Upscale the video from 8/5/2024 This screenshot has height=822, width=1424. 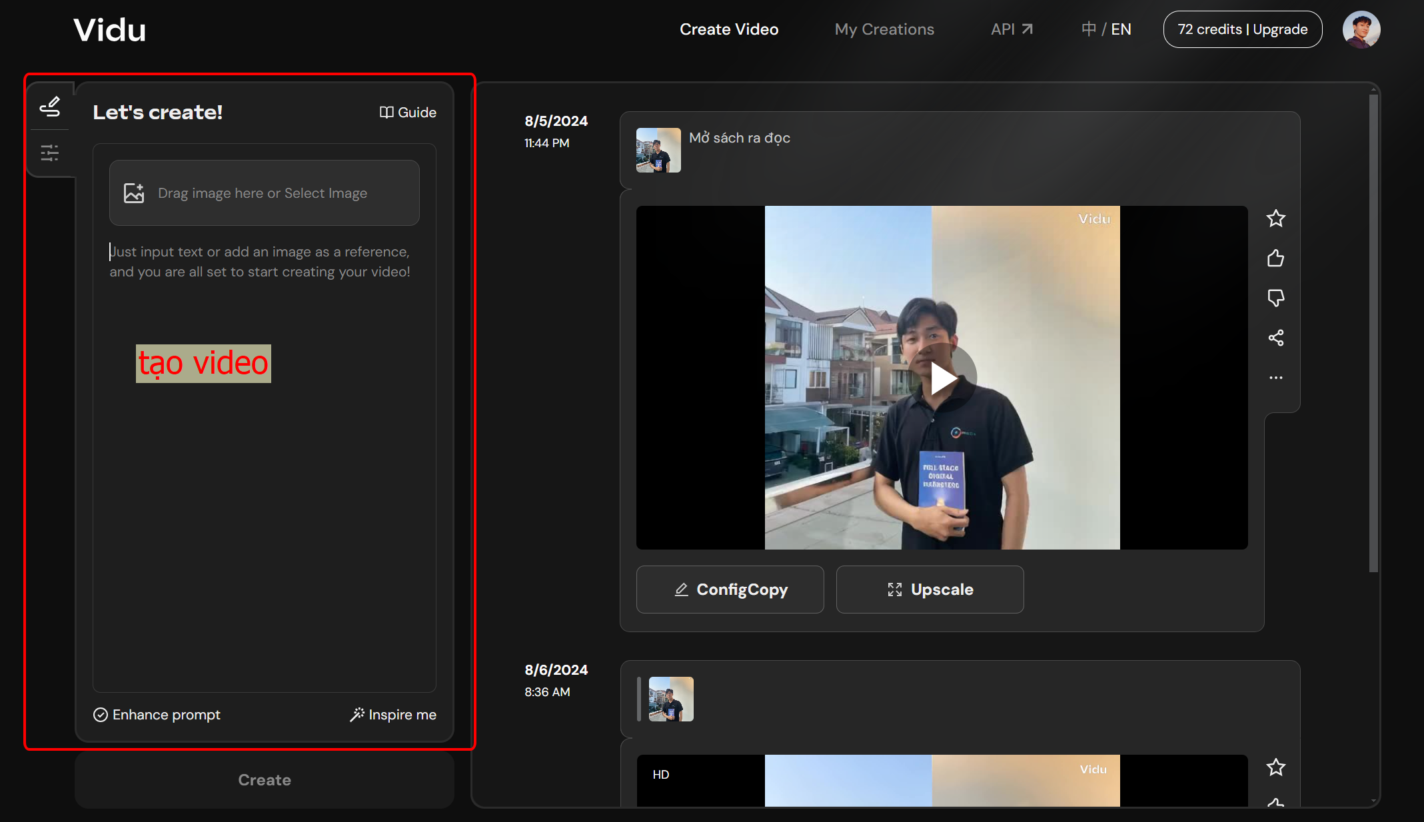click(x=930, y=589)
